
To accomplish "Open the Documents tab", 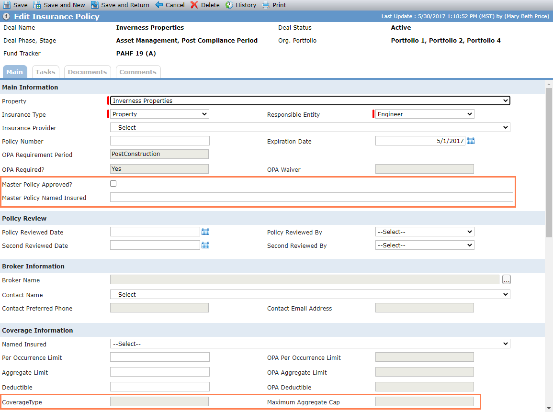I will tap(87, 72).
